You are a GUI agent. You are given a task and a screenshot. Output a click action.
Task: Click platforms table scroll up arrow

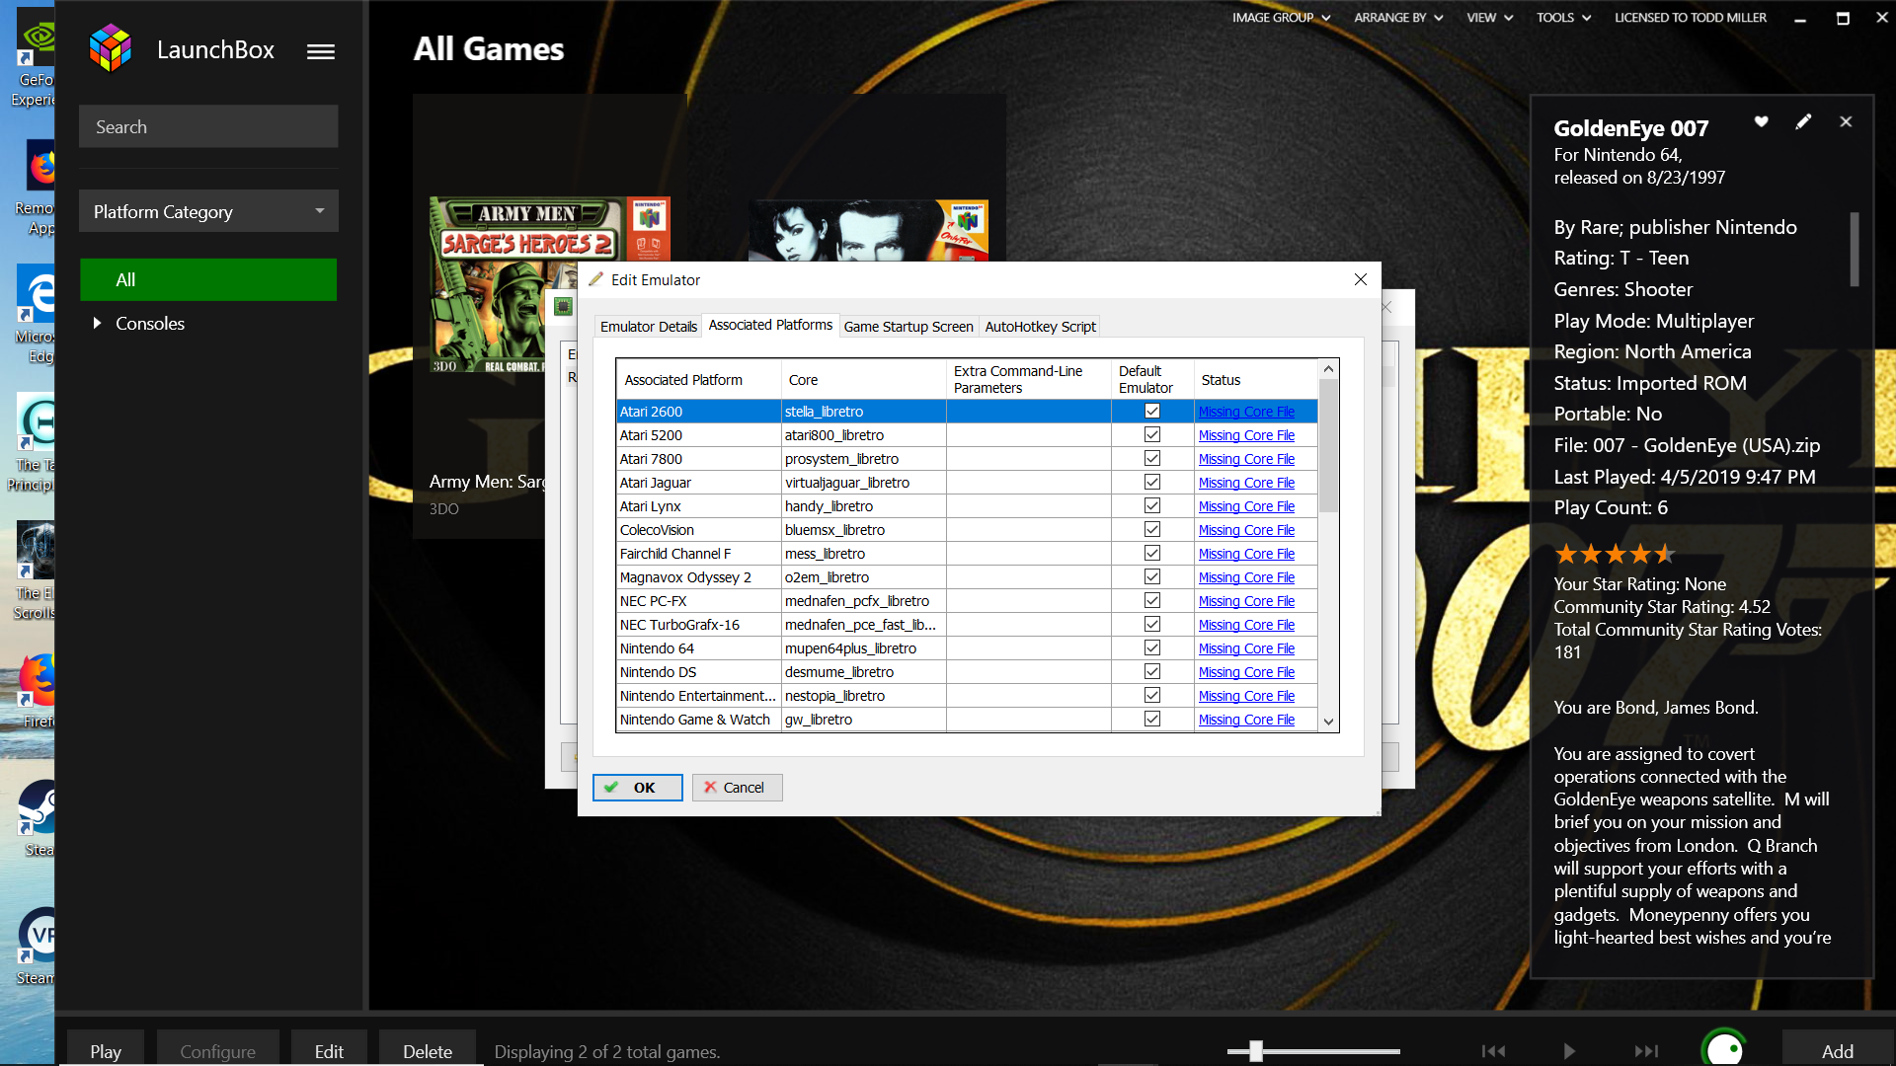pyautogui.click(x=1328, y=369)
